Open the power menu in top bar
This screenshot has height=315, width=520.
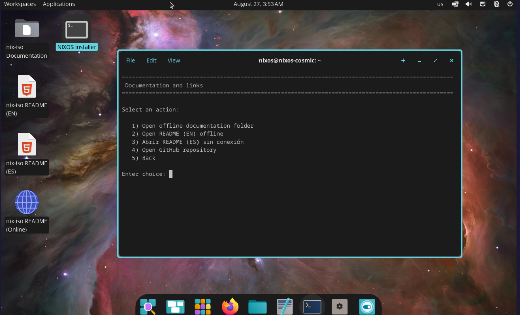click(510, 4)
